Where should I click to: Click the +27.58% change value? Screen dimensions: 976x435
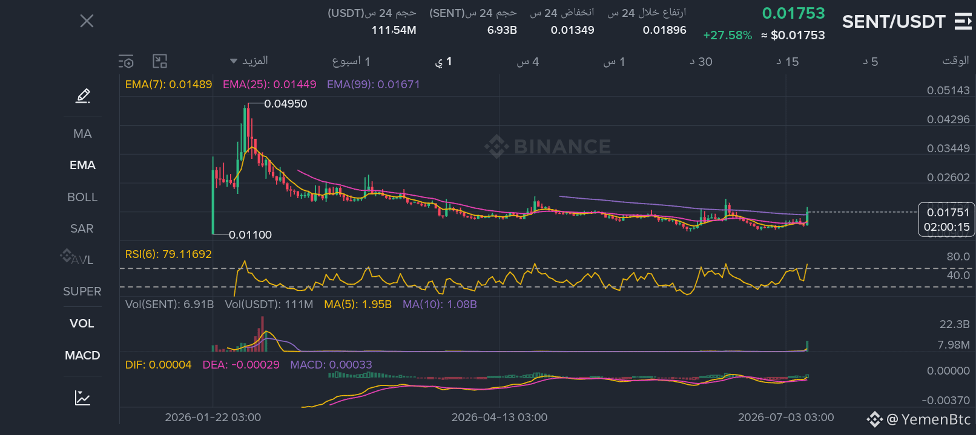click(727, 35)
